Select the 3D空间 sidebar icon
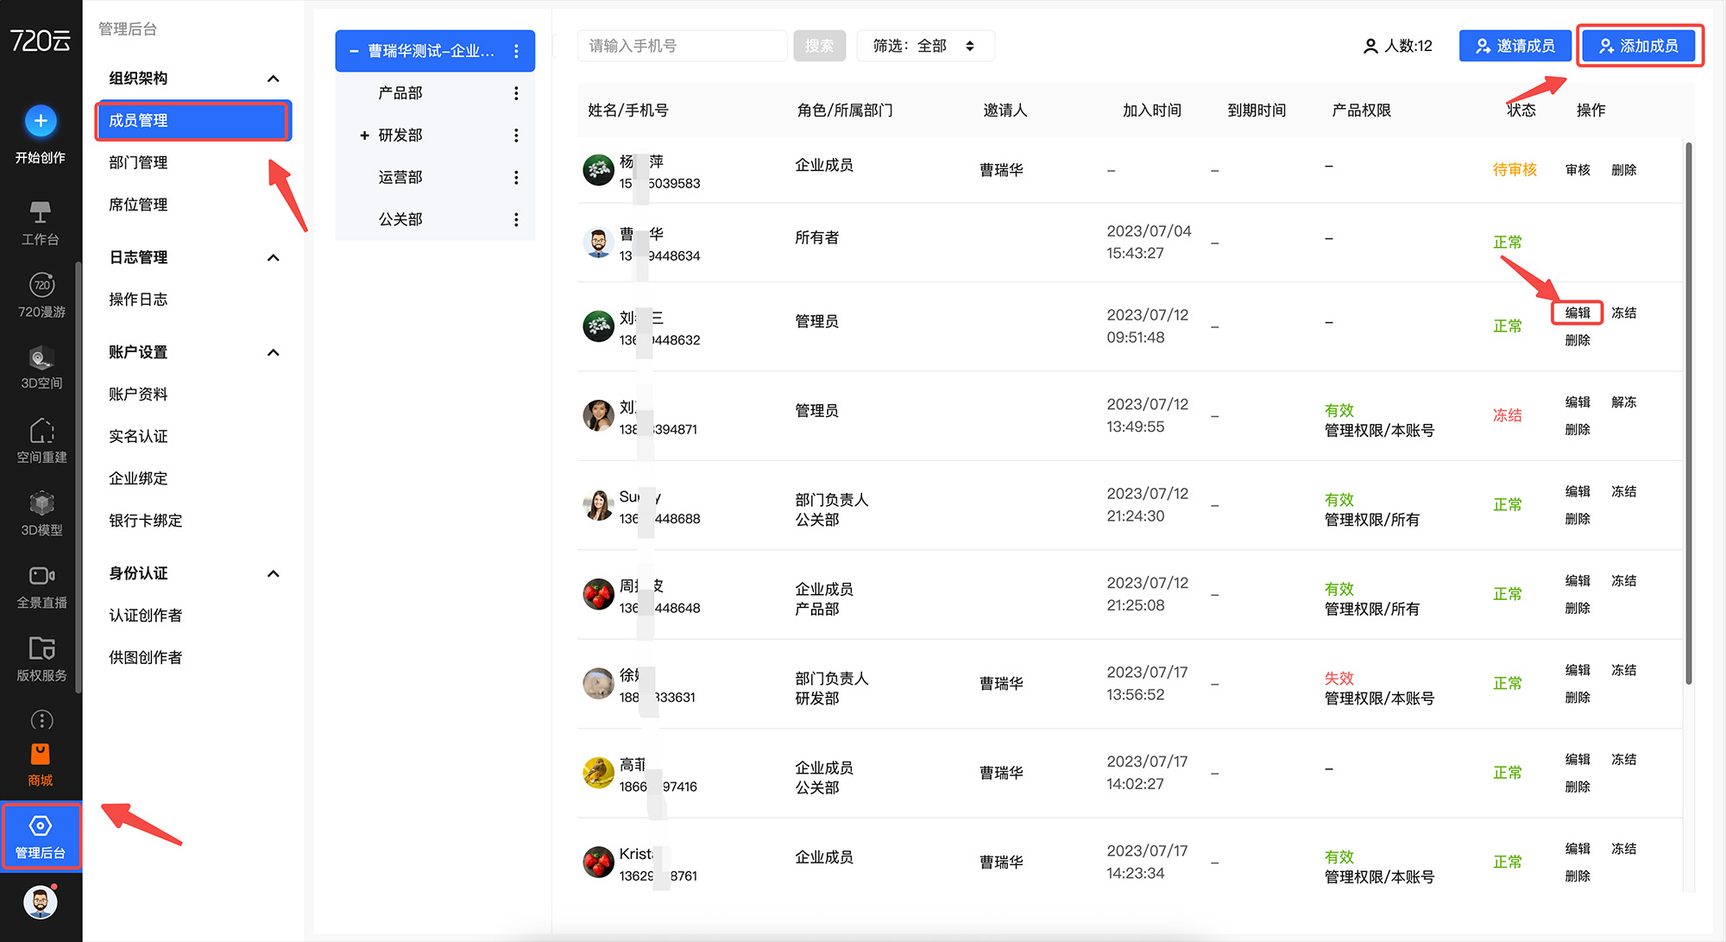 tap(41, 357)
